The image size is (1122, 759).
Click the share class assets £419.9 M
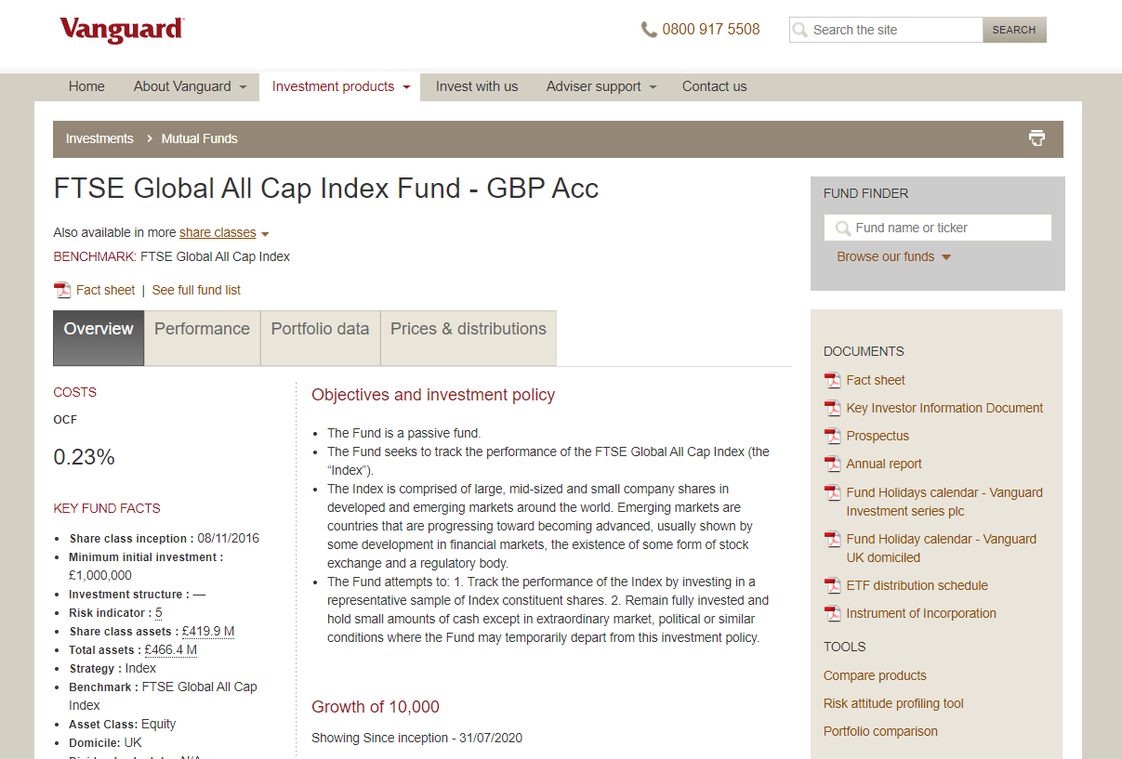point(208,632)
